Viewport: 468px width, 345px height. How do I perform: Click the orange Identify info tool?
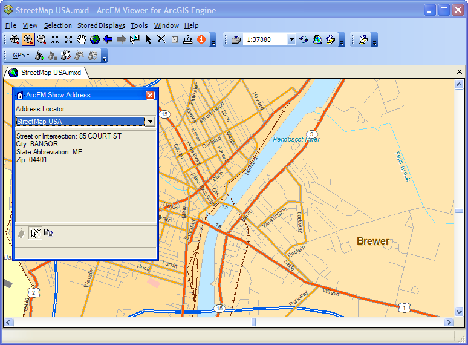click(x=201, y=39)
